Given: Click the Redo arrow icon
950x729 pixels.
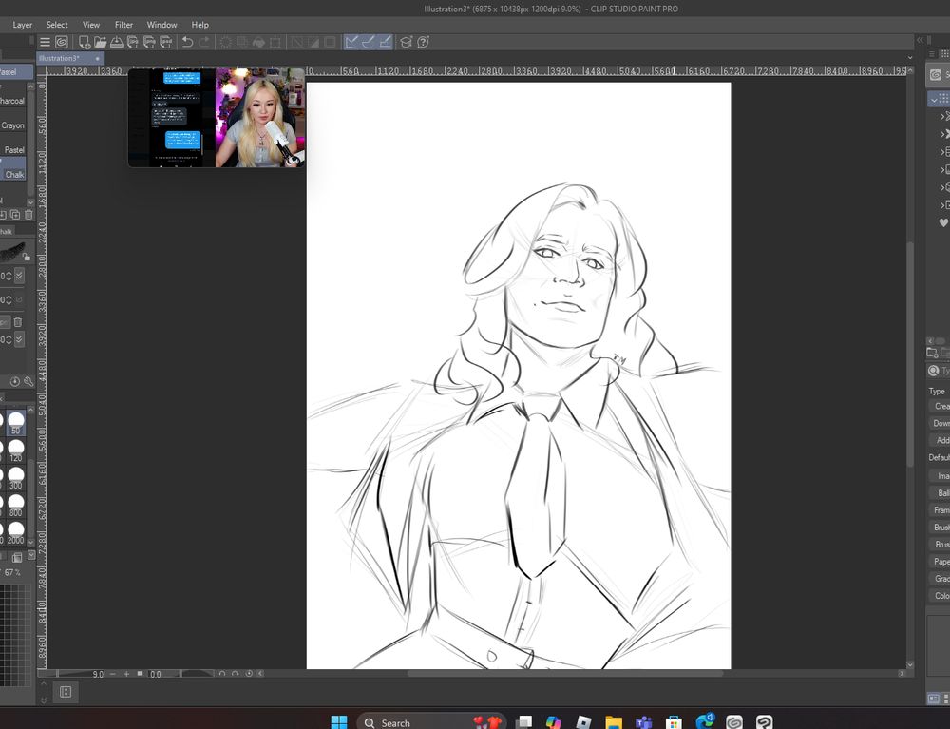Looking at the screenshot, I should pyautogui.click(x=204, y=42).
